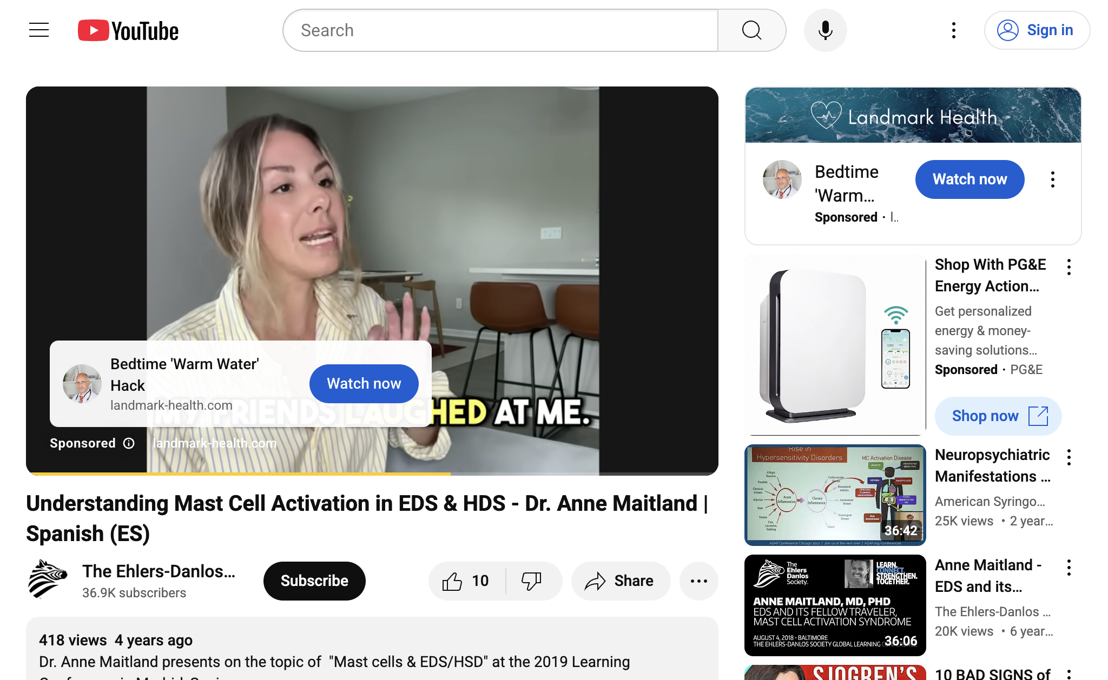Subscribe to The Ehlers-Danlos channel
1108x680 pixels.
point(314,581)
